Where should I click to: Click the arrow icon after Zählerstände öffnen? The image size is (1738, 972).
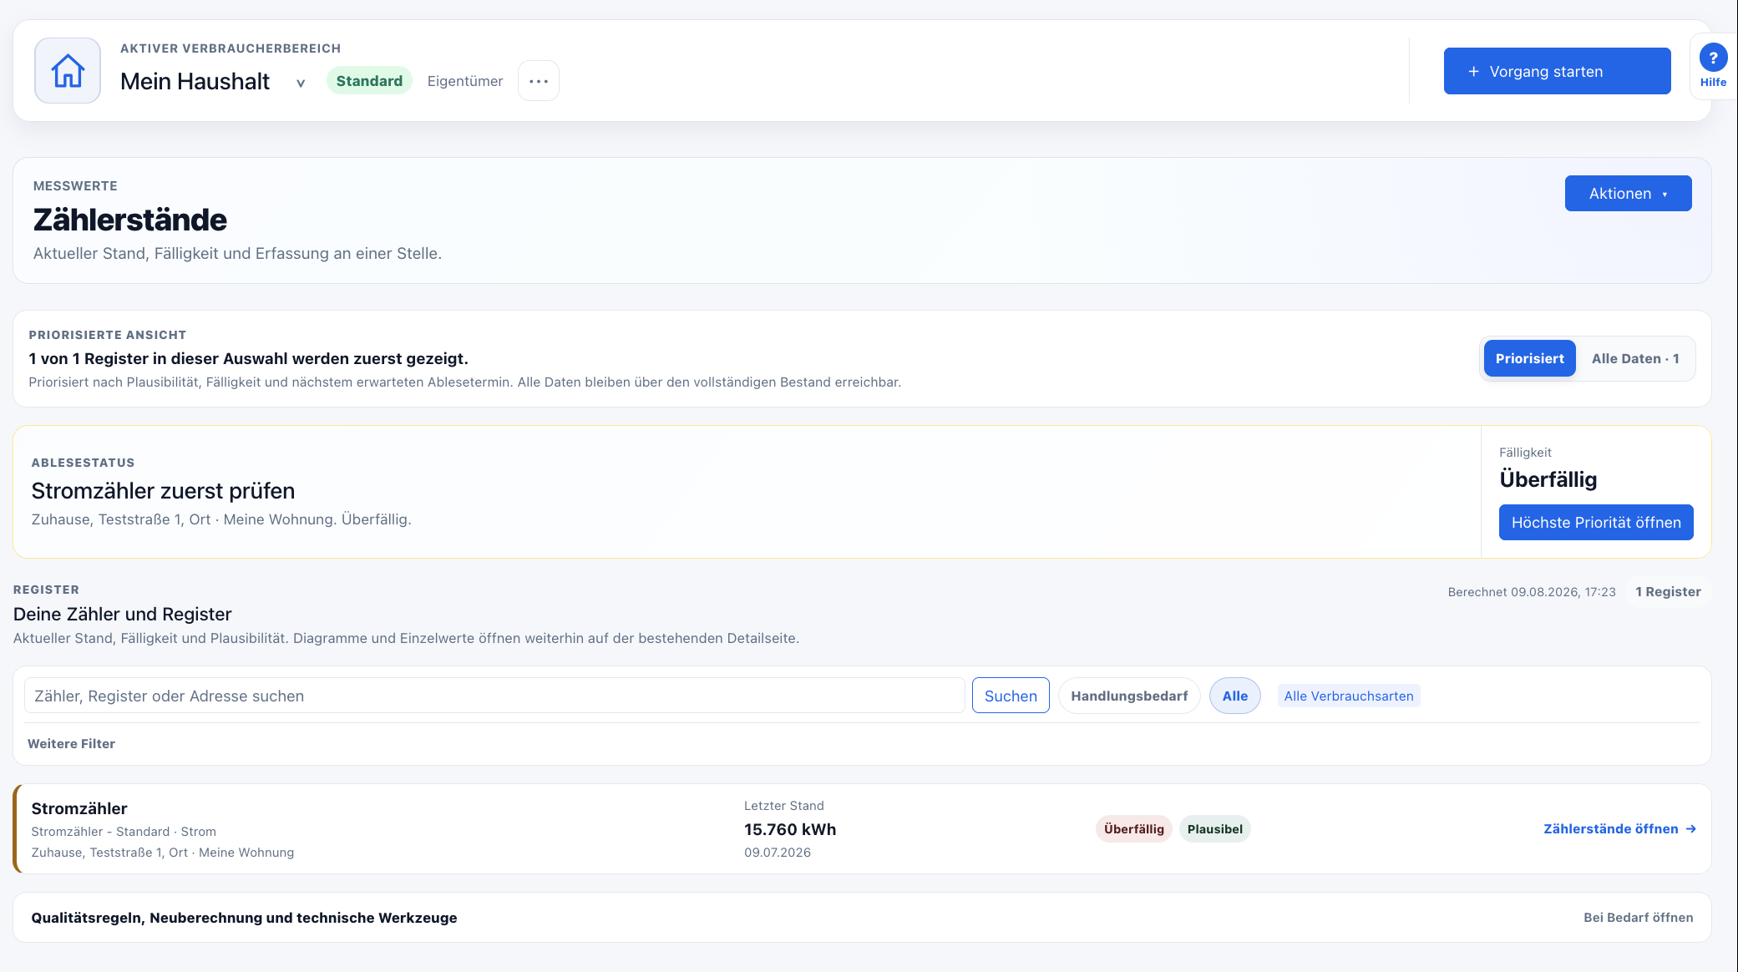[1690, 829]
